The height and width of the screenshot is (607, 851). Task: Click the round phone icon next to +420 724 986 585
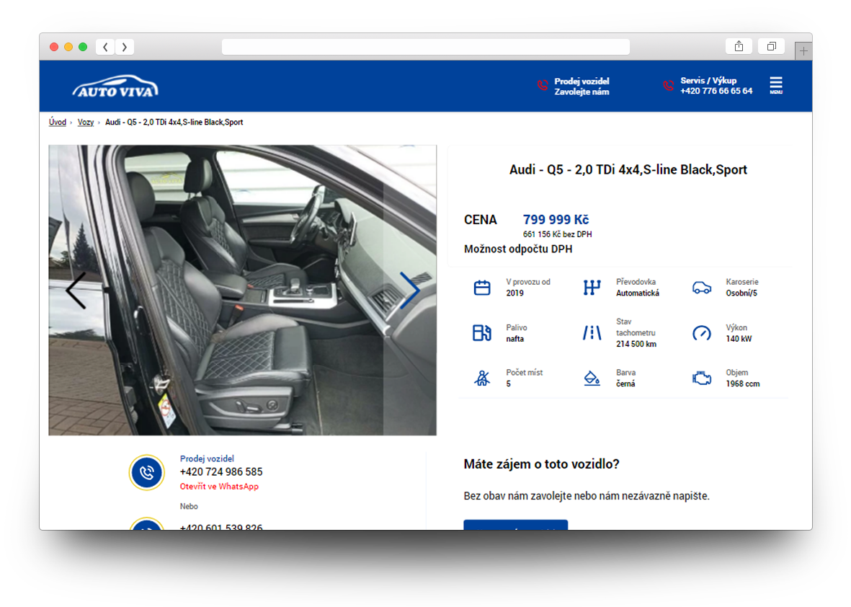click(146, 472)
